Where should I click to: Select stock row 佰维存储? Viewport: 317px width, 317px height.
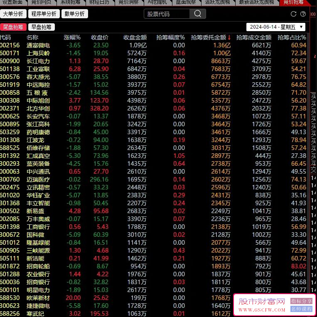[153, 148]
